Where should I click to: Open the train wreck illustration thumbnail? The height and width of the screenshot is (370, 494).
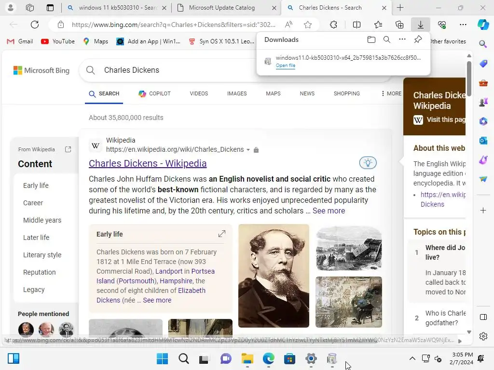pyautogui.click(x=349, y=249)
